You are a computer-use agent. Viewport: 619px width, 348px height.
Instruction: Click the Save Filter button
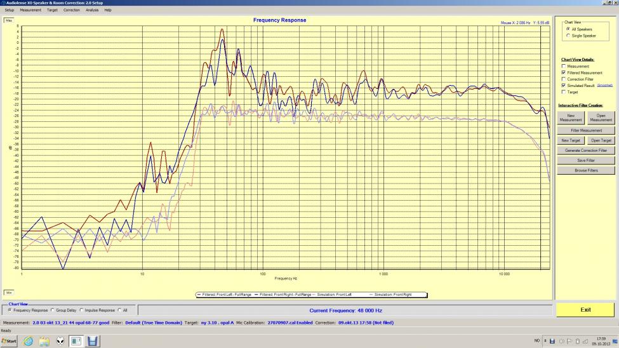point(586,161)
